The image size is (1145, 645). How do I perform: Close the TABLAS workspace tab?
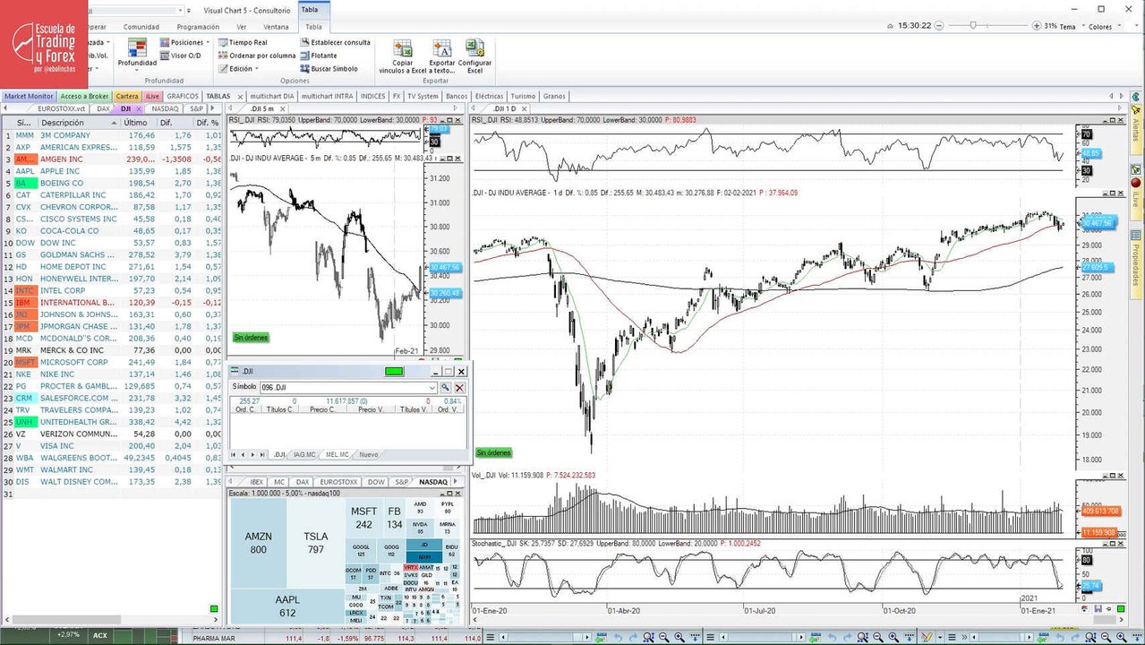(238, 96)
